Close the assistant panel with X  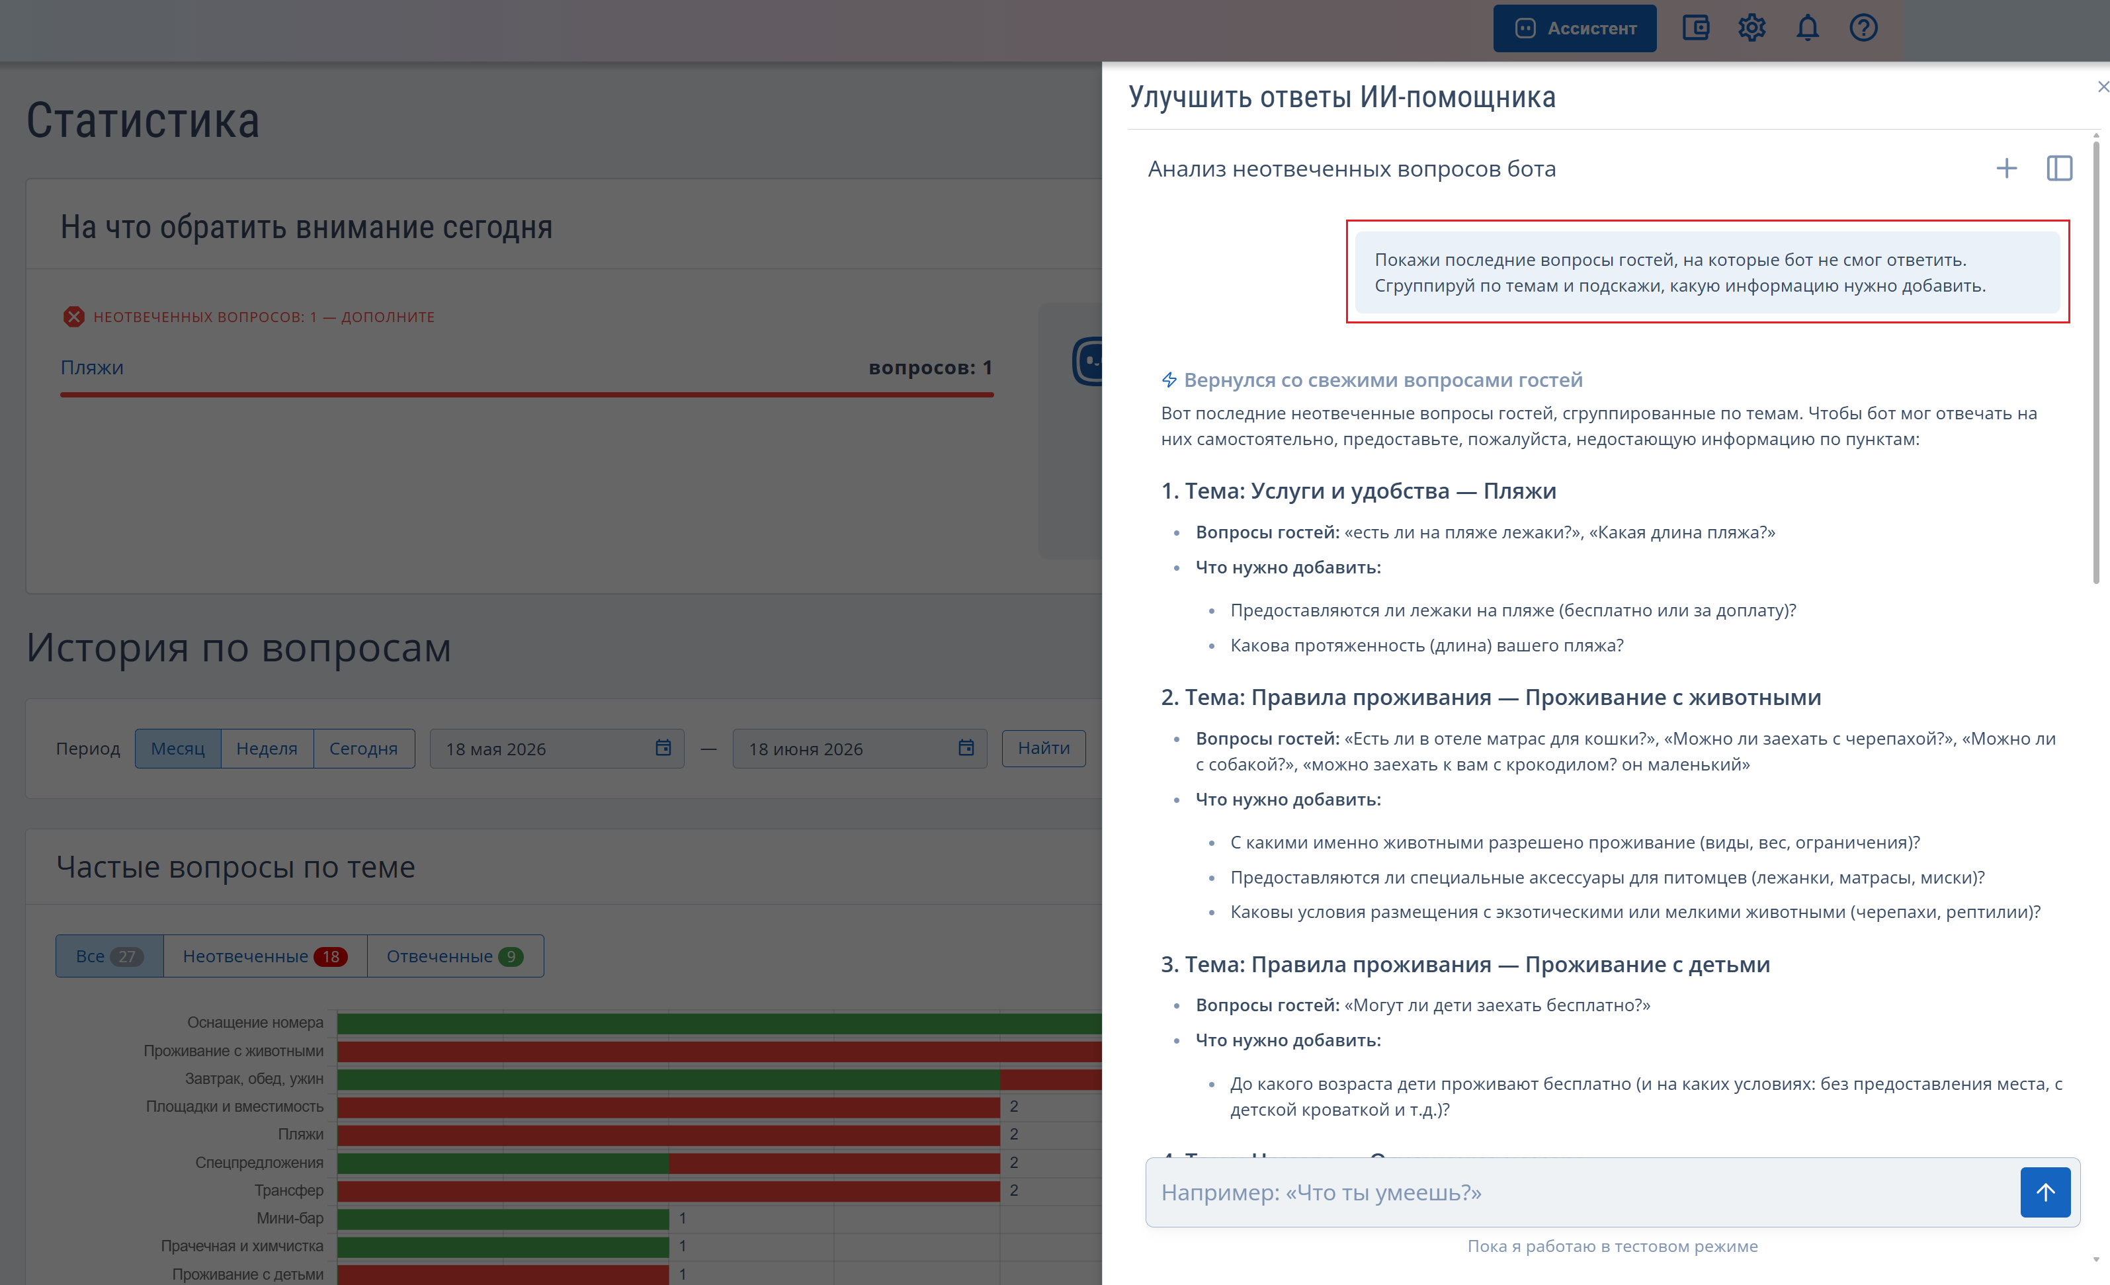pos(2102,87)
